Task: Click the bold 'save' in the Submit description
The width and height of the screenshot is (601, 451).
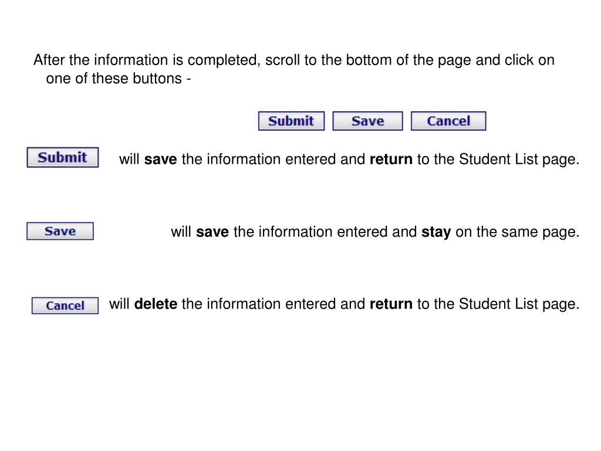Action: [161, 160]
